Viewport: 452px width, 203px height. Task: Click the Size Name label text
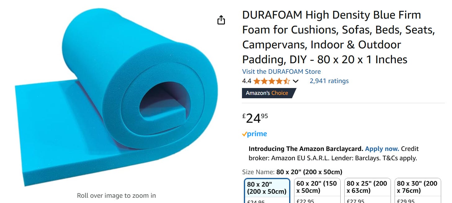click(258, 172)
